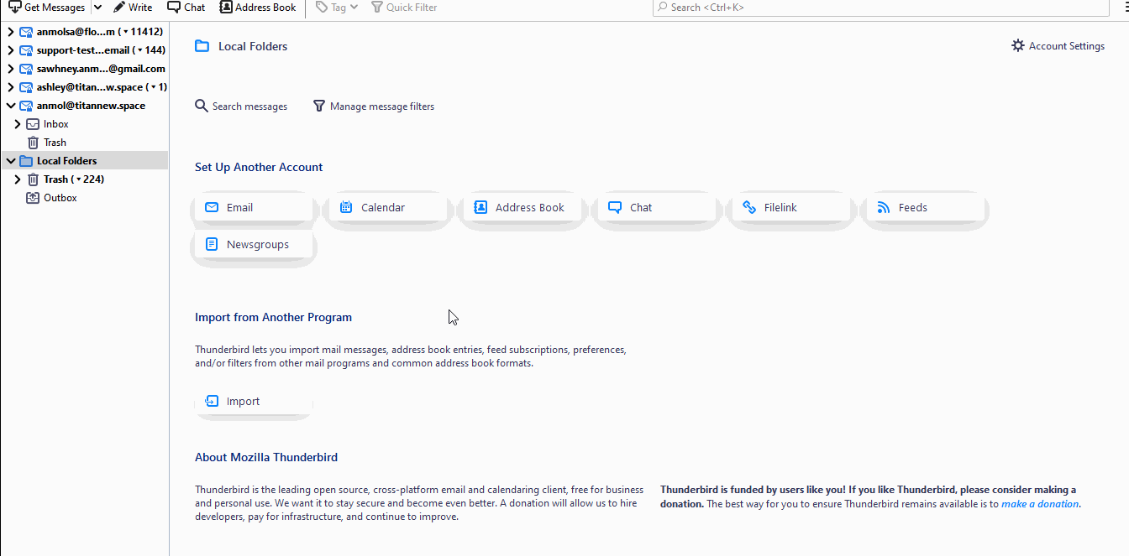Click the trash can icon beside Trash (224)
This screenshot has width=1129, height=556.
pyautogui.click(x=33, y=179)
